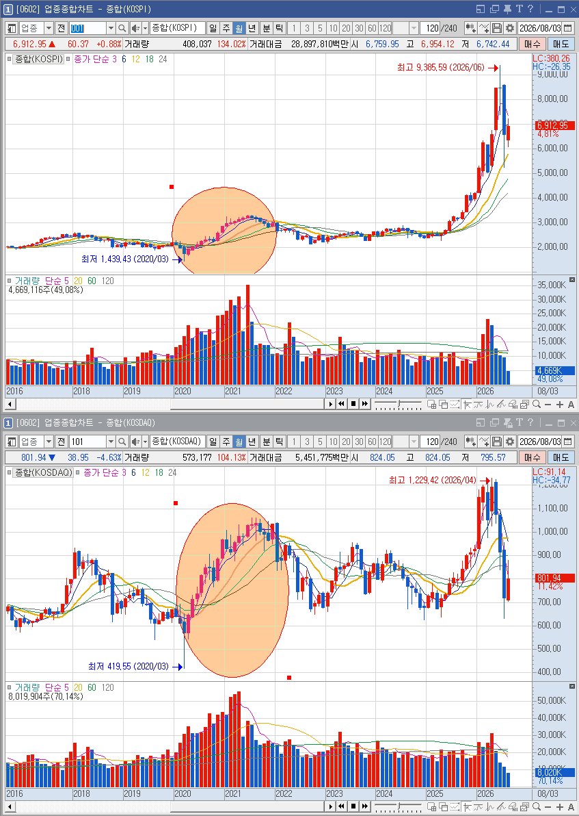This screenshot has width=579, height=816.
Task: Select 주 (weekly) period in KOSPI window
Action: pos(226,28)
